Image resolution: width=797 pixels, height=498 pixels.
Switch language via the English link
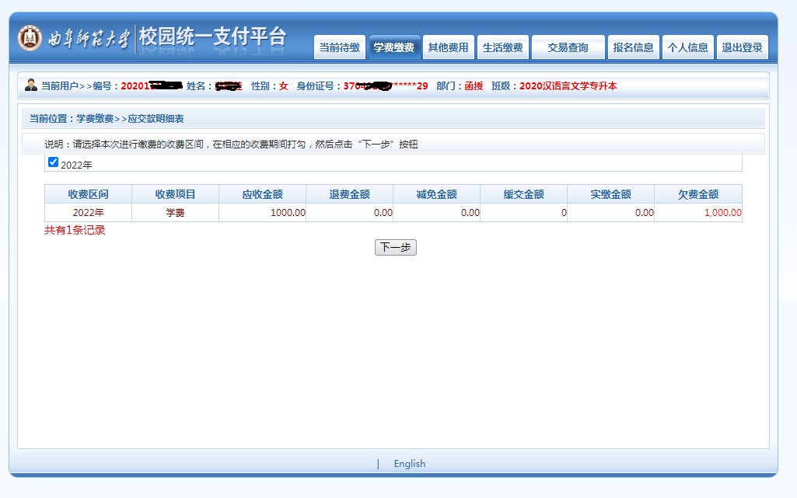click(x=409, y=464)
